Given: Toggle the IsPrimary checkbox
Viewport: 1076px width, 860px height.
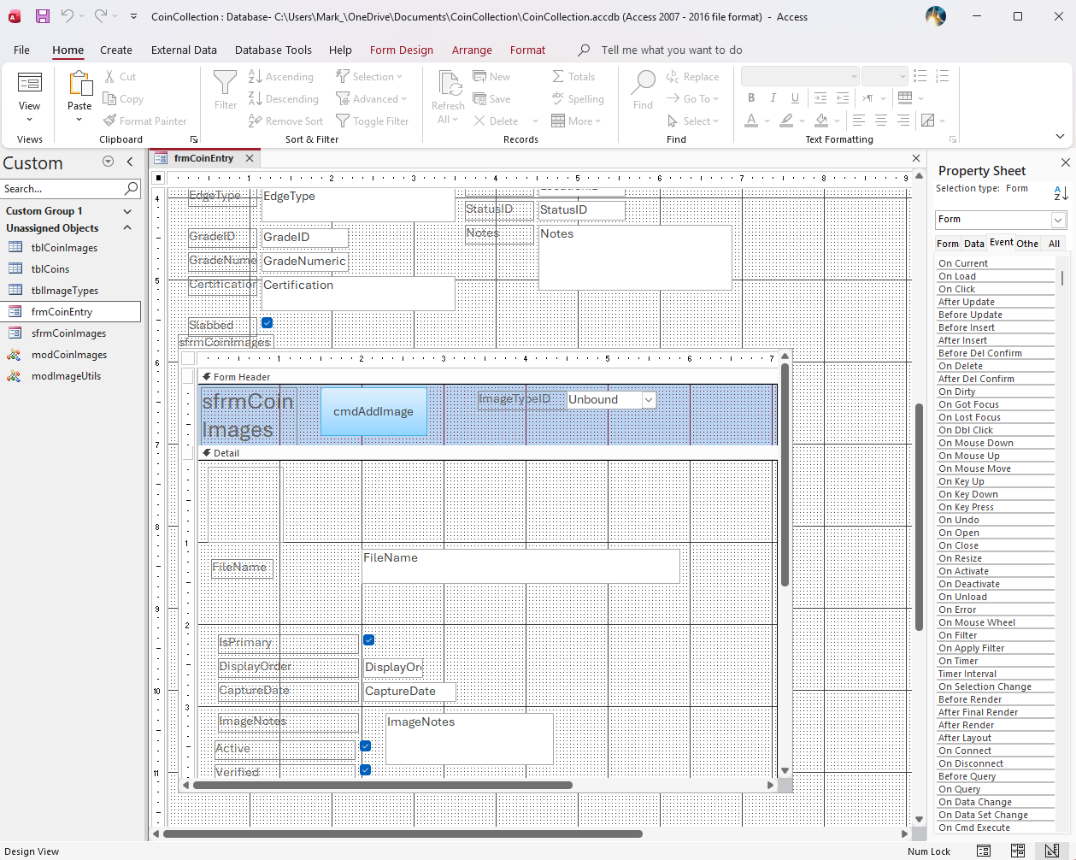Looking at the screenshot, I should click(369, 639).
